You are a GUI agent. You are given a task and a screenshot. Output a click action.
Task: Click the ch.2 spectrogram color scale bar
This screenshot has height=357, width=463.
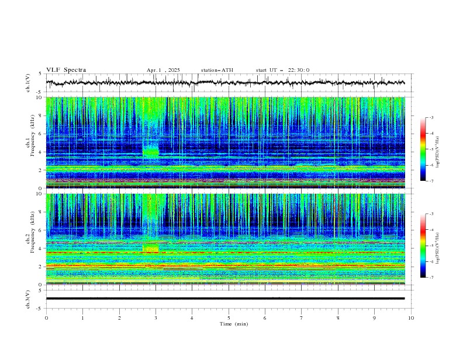pos(423,246)
